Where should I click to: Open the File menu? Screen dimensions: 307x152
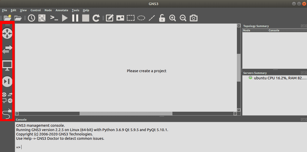[5, 10]
